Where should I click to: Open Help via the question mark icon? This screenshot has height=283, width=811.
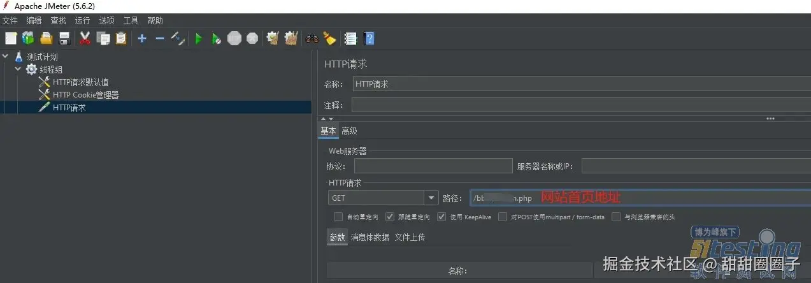368,39
